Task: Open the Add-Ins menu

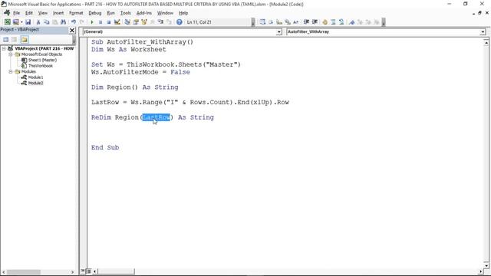Action: 144,13
